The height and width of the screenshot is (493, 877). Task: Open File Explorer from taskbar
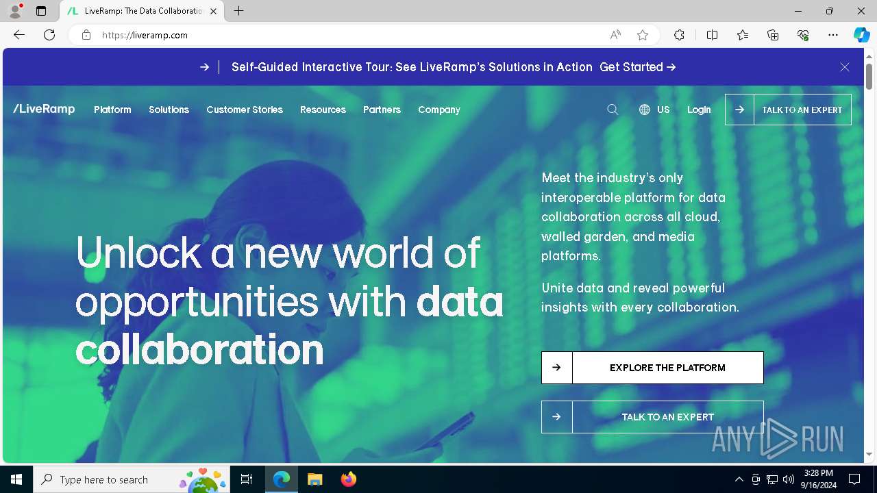pyautogui.click(x=314, y=479)
